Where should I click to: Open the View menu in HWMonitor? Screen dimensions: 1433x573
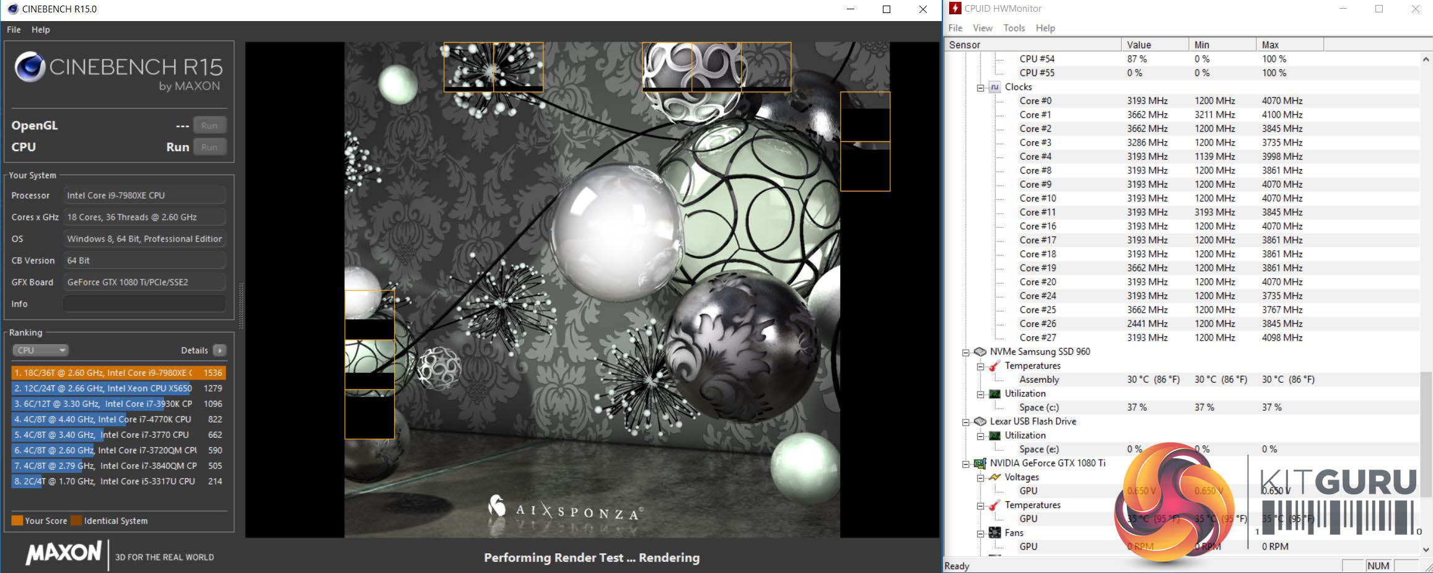tap(983, 28)
